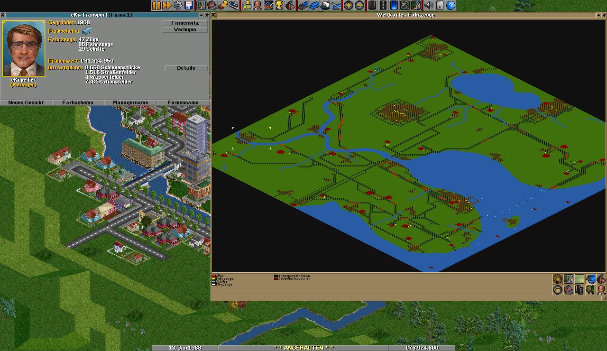This screenshot has width=607, height=351.
Task: Click the manager face portrait
Action: (24, 48)
